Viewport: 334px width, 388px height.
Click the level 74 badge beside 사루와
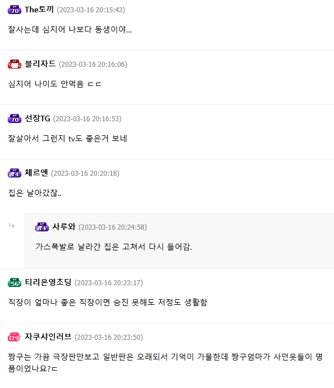(42, 227)
